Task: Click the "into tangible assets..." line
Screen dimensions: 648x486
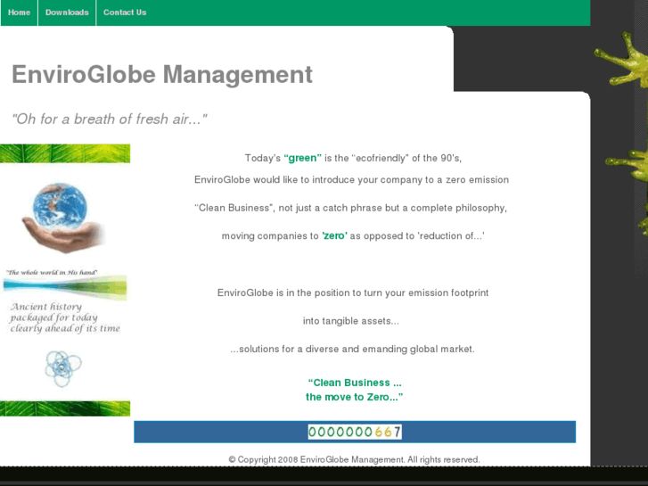Action: click(351, 321)
